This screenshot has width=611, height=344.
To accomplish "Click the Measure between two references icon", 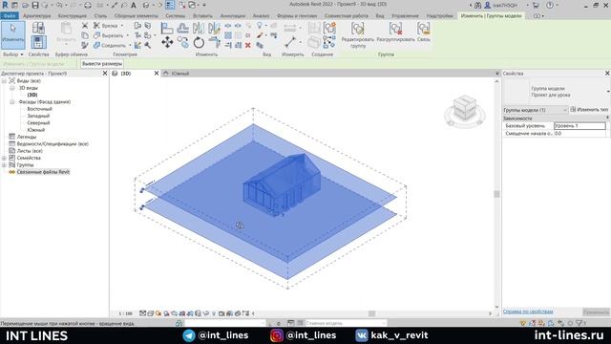I will [x=290, y=42].
